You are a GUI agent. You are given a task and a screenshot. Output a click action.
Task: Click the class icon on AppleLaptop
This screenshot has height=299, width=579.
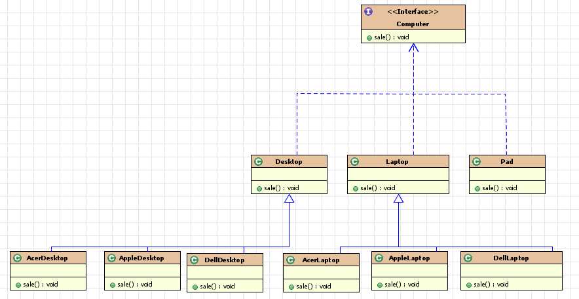click(379, 258)
